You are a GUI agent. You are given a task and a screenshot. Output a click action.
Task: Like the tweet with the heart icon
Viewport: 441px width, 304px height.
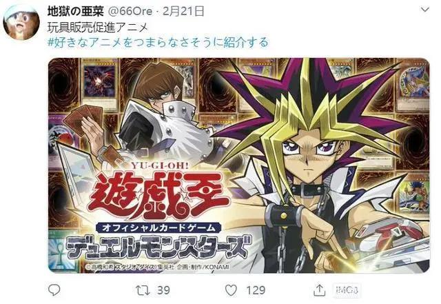pyautogui.click(x=232, y=290)
